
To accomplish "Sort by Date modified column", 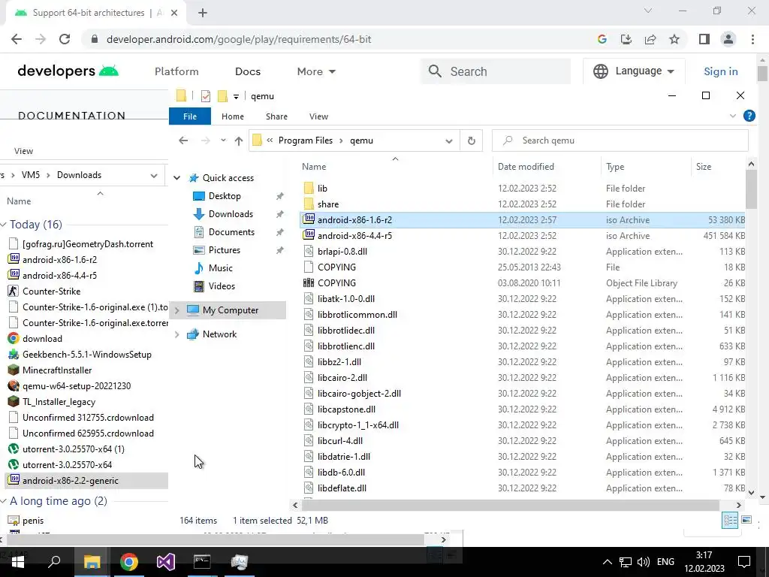I will click(526, 167).
